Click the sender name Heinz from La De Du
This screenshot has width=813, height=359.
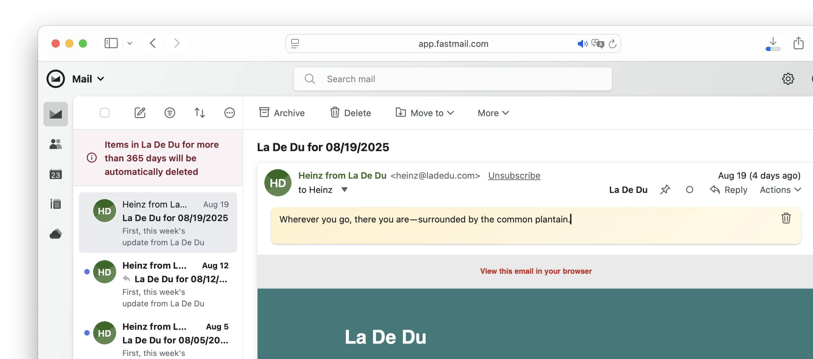pyautogui.click(x=342, y=176)
